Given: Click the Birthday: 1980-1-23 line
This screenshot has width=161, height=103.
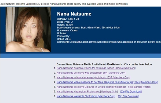Looking at the screenshot, I should pos(68,19).
